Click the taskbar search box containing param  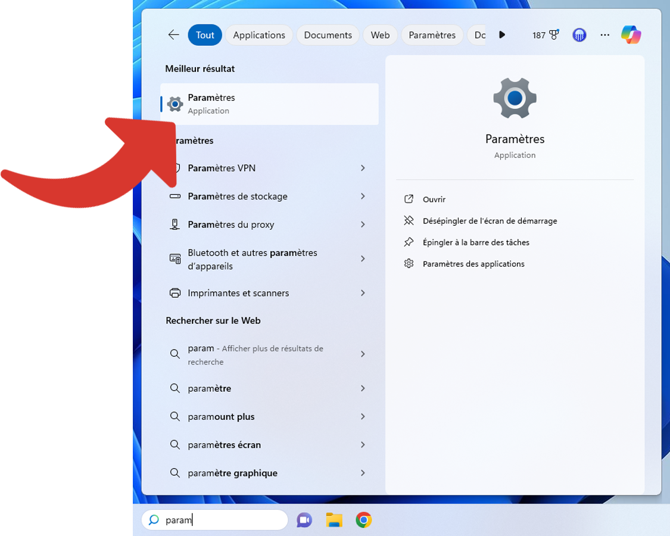click(214, 520)
